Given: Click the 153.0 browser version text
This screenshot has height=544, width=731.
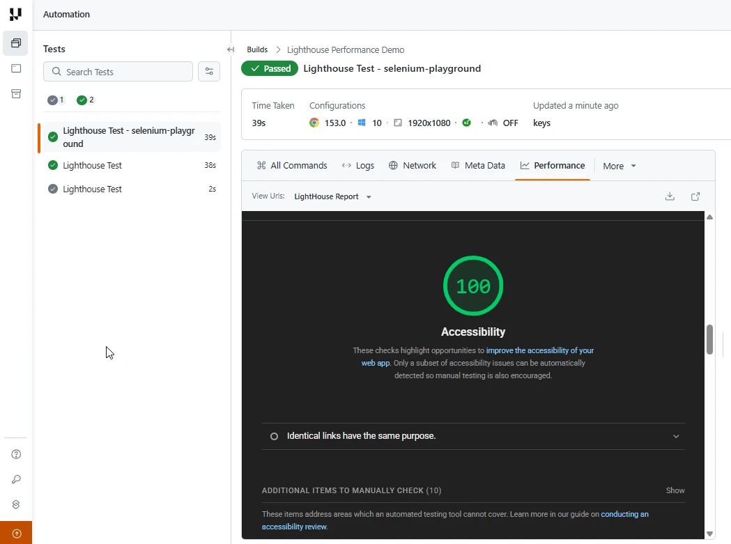Looking at the screenshot, I should pyautogui.click(x=334, y=123).
